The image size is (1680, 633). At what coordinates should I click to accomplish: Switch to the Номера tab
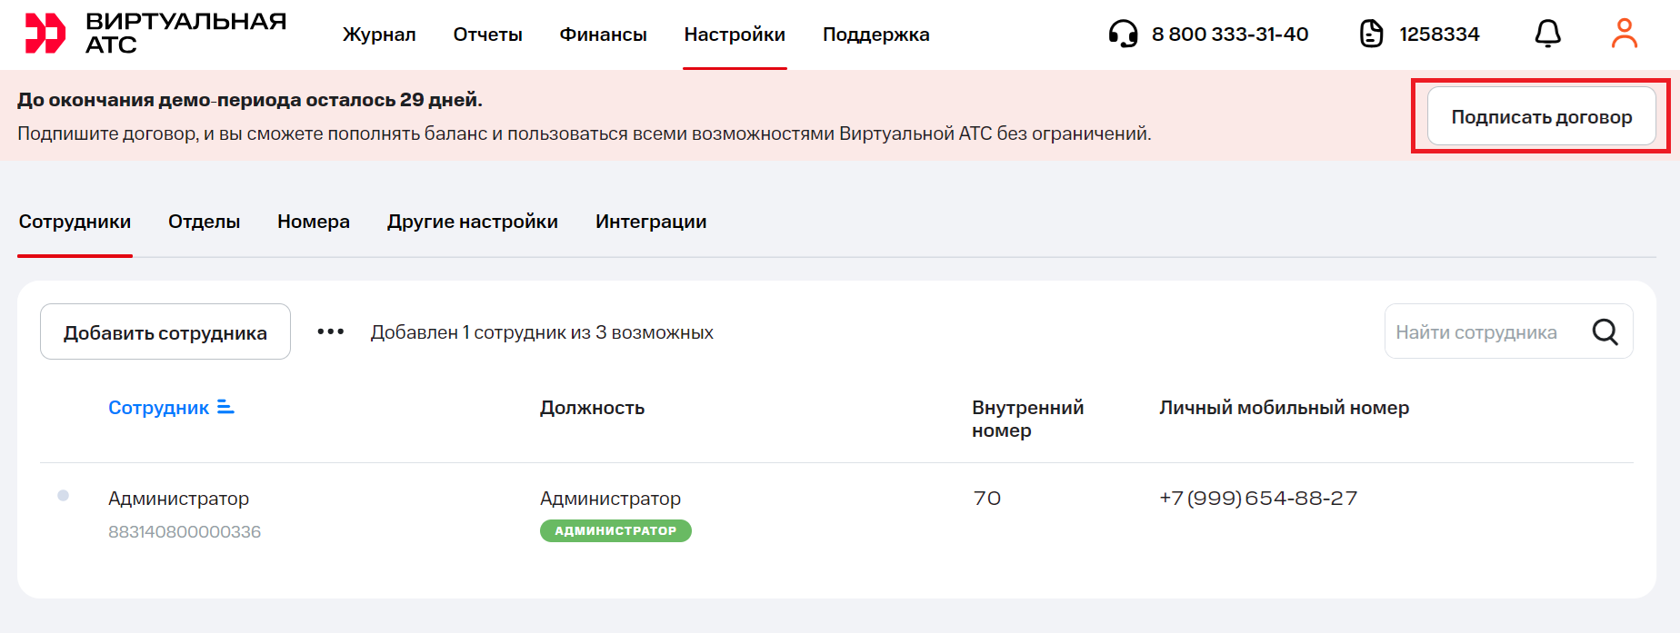313,222
